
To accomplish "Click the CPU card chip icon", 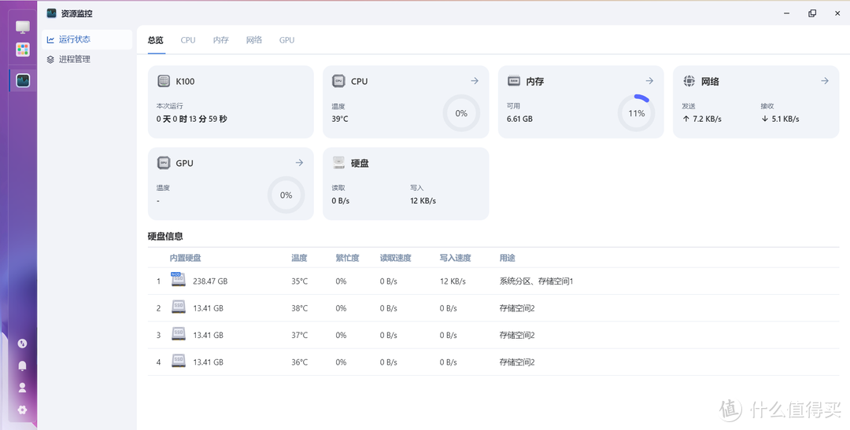I will (x=338, y=81).
